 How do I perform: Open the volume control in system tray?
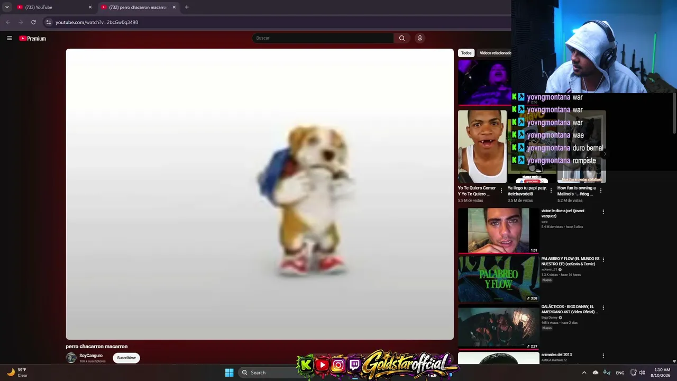pos(642,373)
